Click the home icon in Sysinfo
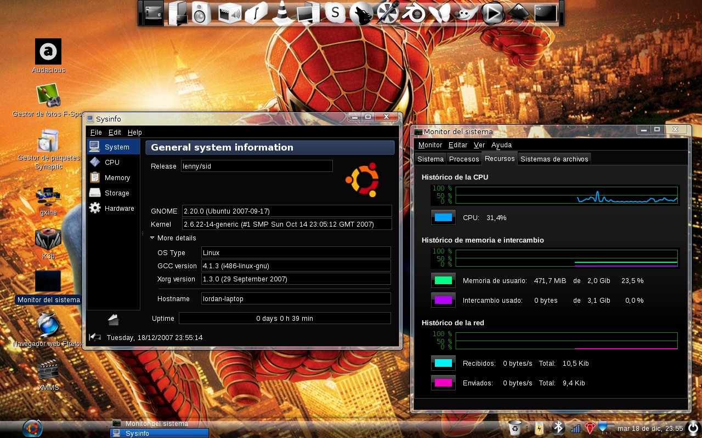The width and height of the screenshot is (702, 438). pyautogui.click(x=114, y=320)
